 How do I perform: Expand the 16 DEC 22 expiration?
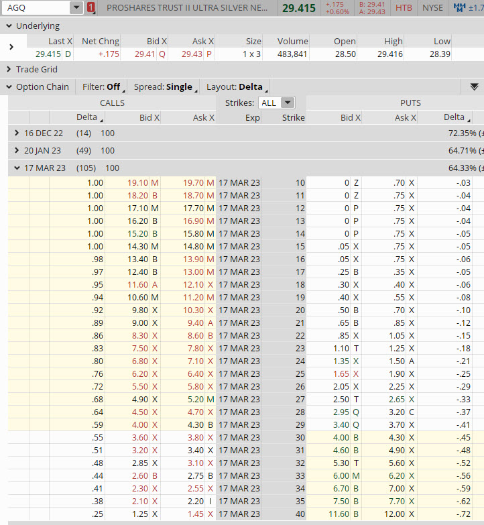(x=17, y=133)
